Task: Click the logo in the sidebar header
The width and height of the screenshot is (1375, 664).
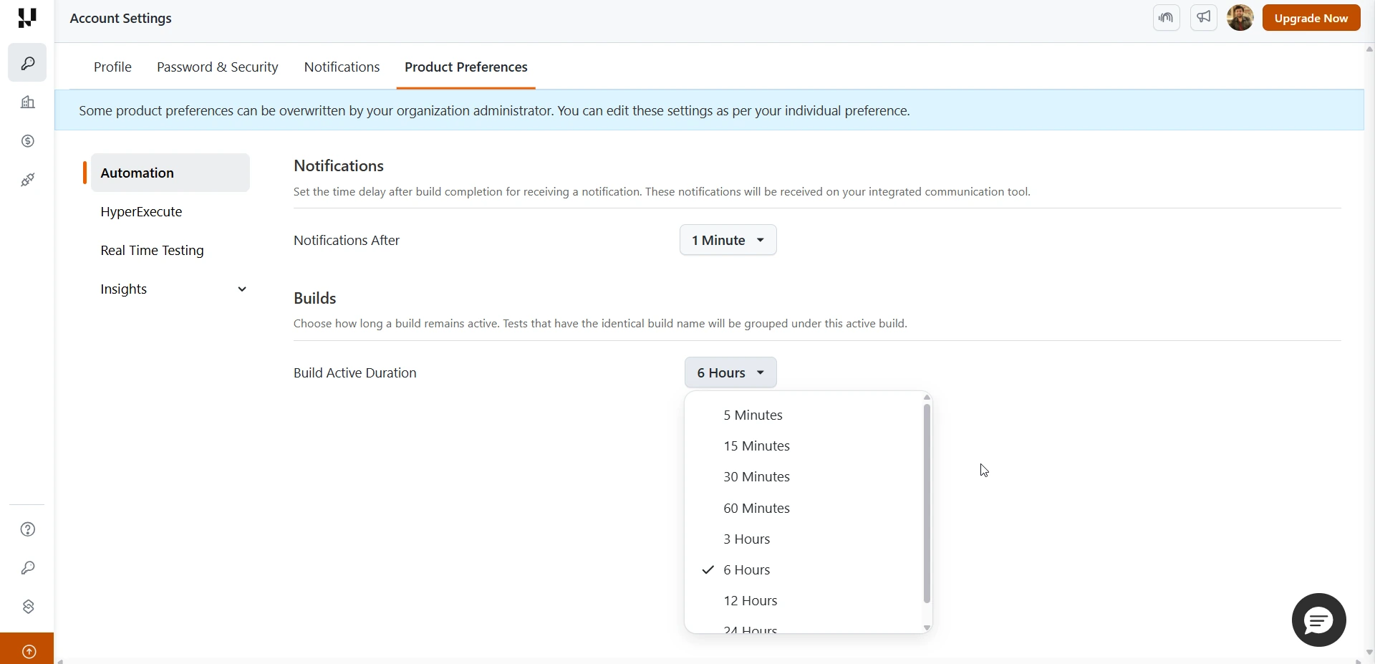Action: pos(27,18)
